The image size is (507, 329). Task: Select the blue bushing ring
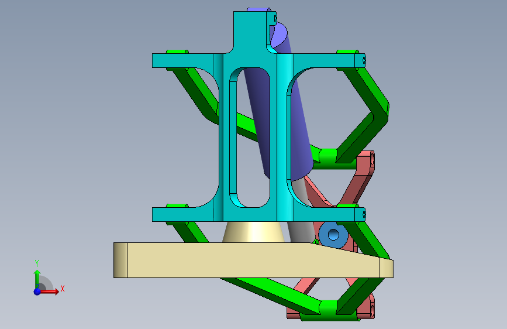point(333,234)
